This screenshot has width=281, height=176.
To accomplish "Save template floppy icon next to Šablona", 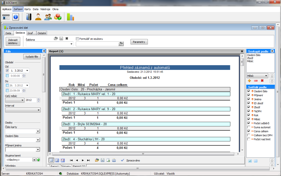I will (x=61, y=38).
